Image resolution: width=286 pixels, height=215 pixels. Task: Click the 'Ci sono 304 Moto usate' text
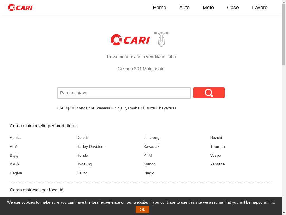coord(141,69)
